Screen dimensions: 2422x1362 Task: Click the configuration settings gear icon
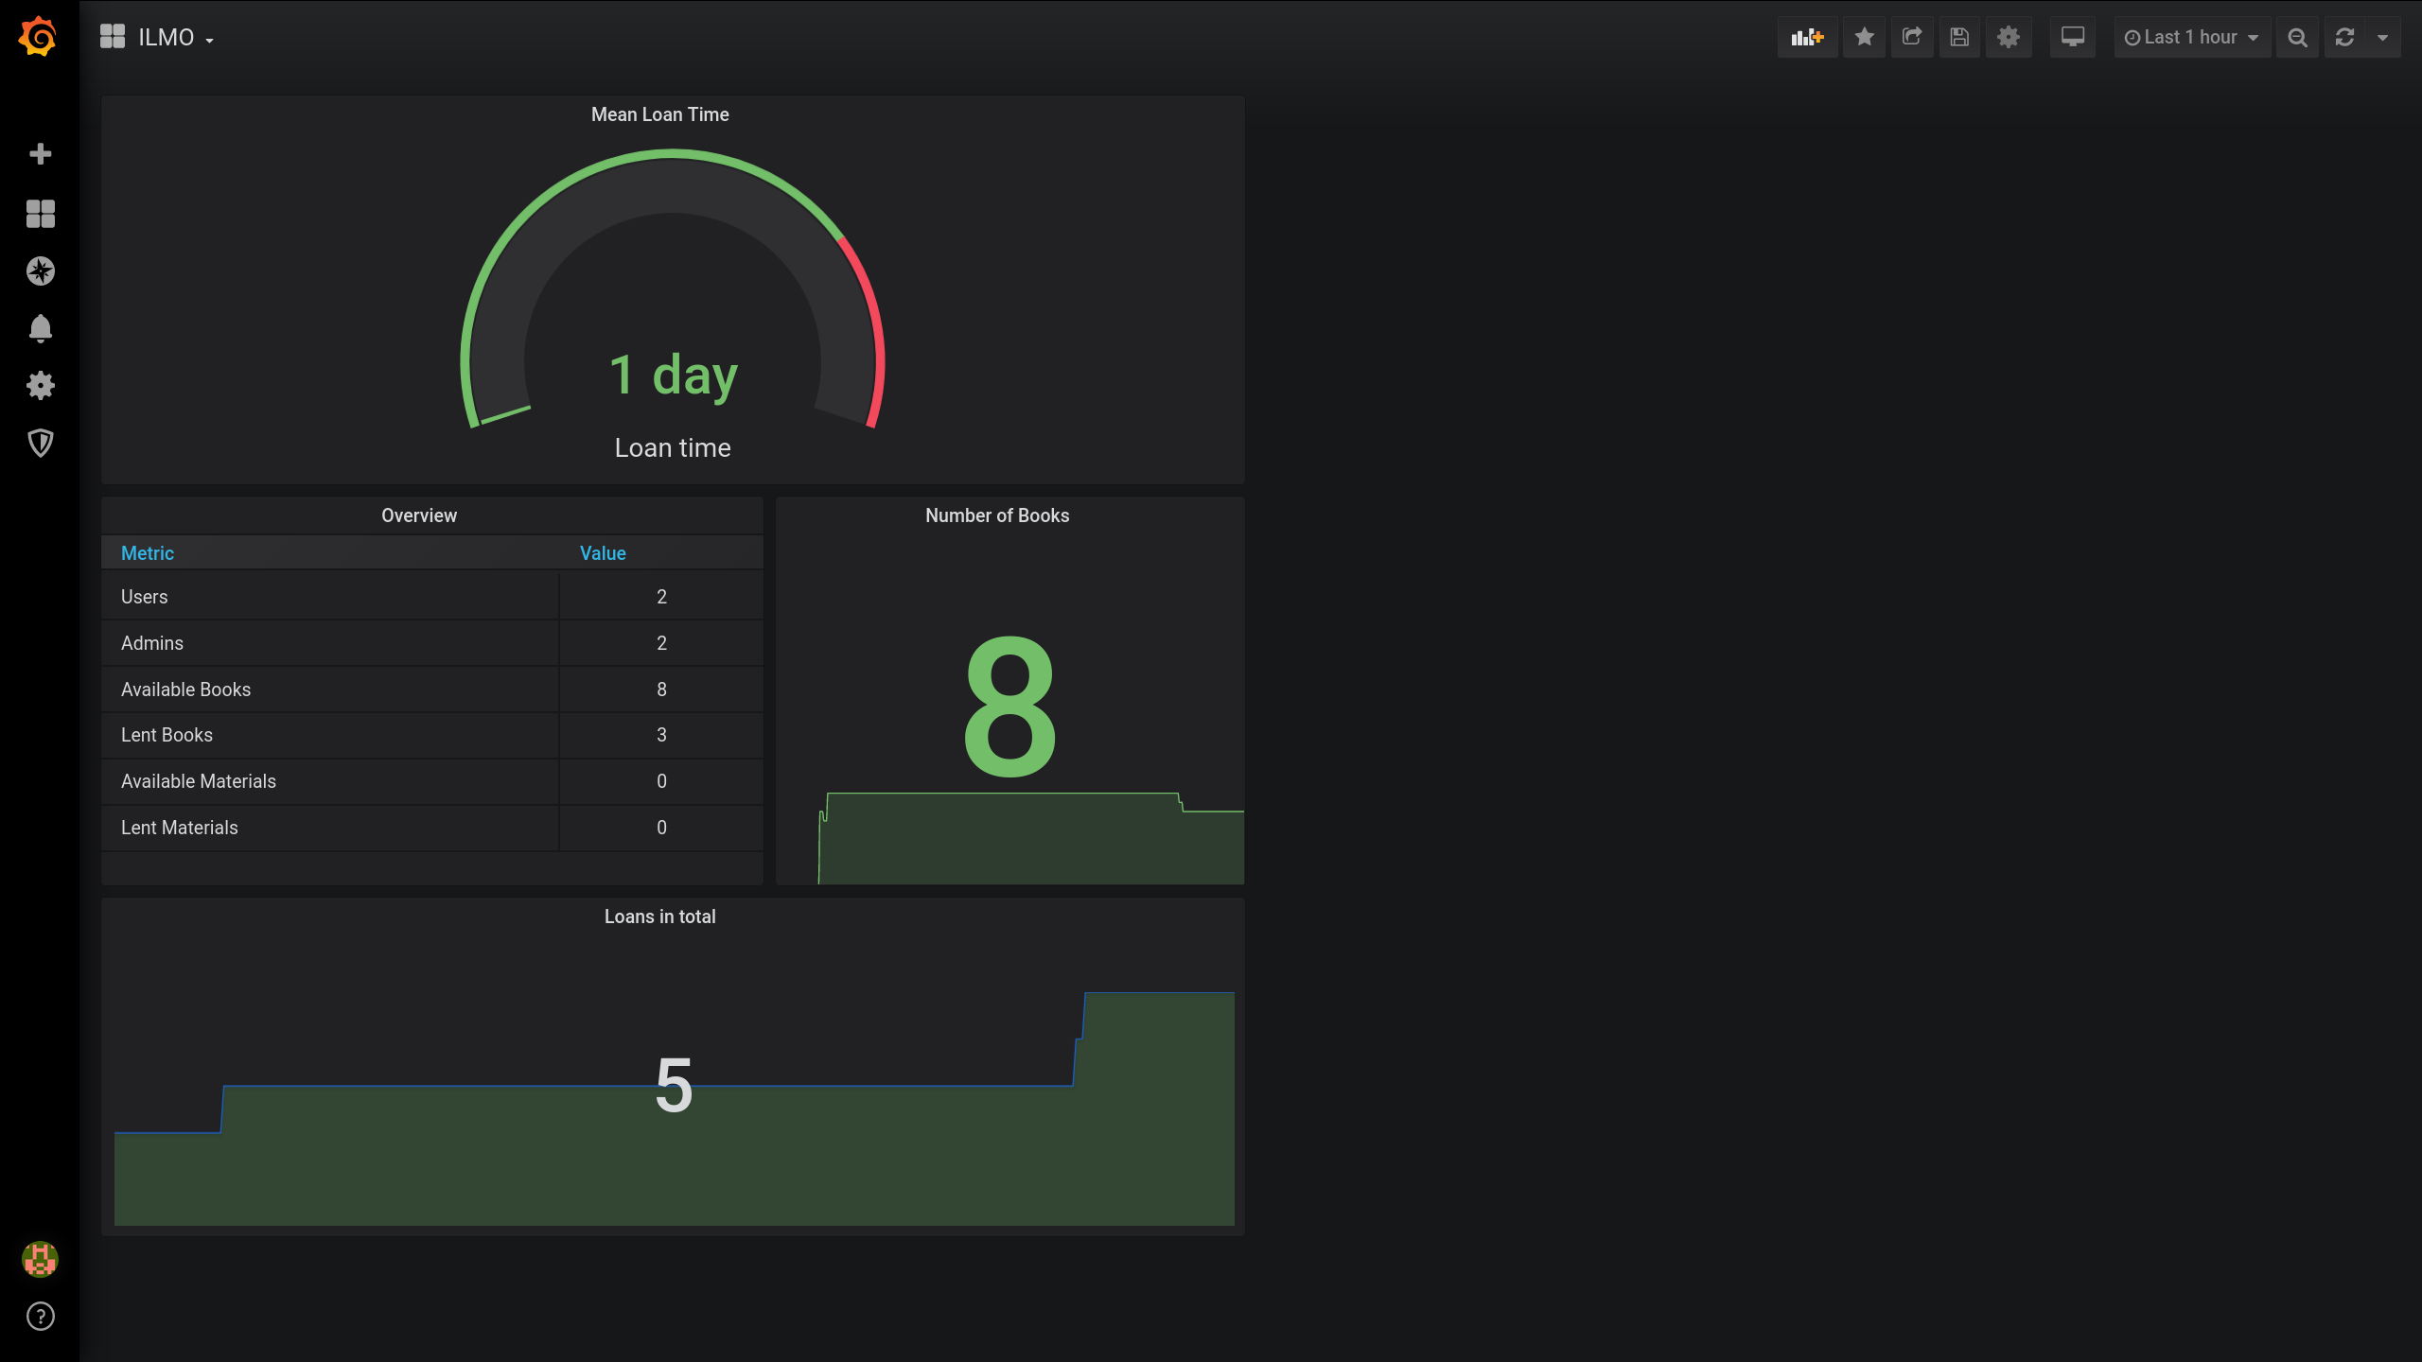pos(40,386)
